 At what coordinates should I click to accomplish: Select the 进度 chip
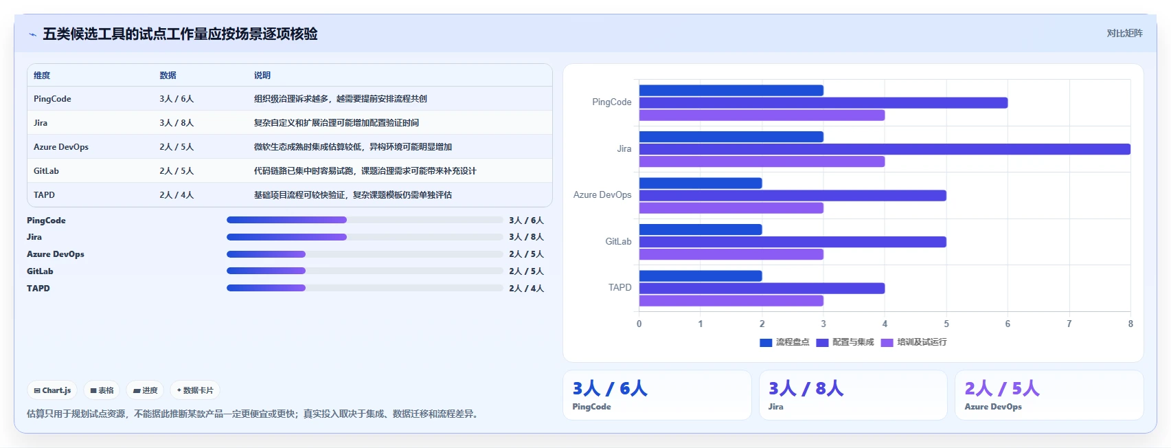coord(146,390)
